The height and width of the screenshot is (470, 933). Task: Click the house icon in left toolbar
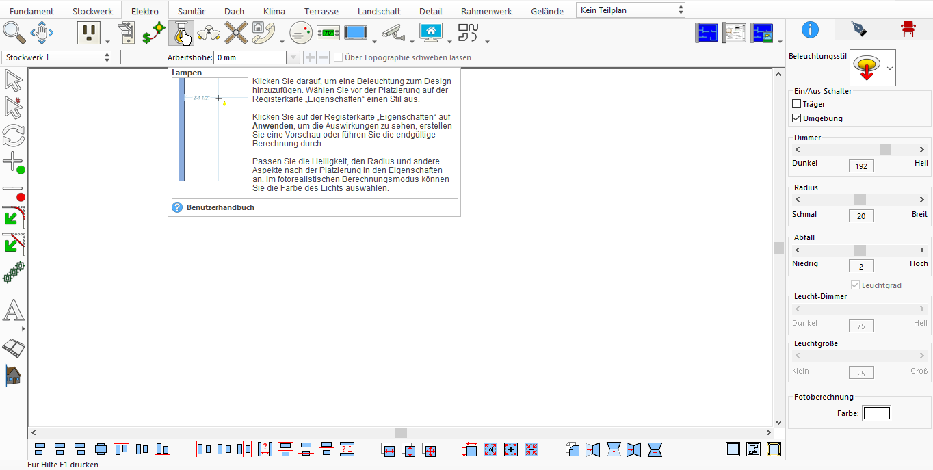[x=14, y=375]
